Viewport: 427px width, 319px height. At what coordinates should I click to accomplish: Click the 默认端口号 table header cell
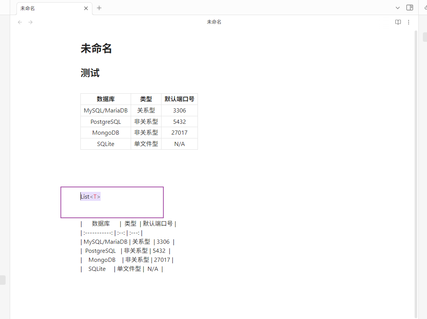180,99
